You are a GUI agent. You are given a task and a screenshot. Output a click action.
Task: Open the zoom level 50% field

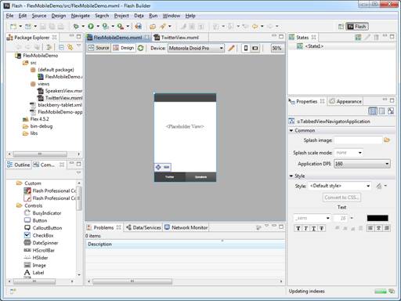click(x=276, y=48)
